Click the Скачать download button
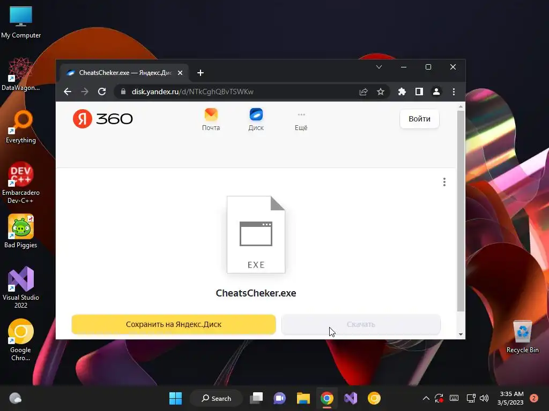 click(x=361, y=324)
